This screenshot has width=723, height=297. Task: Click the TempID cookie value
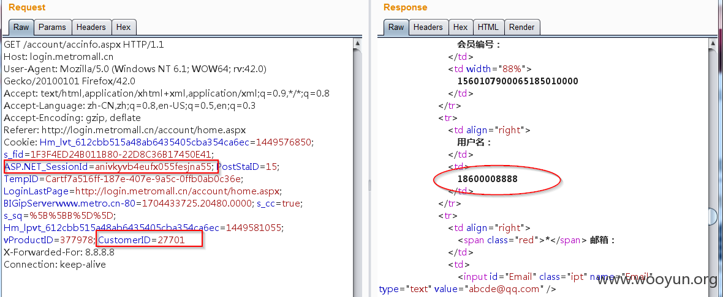(143, 178)
